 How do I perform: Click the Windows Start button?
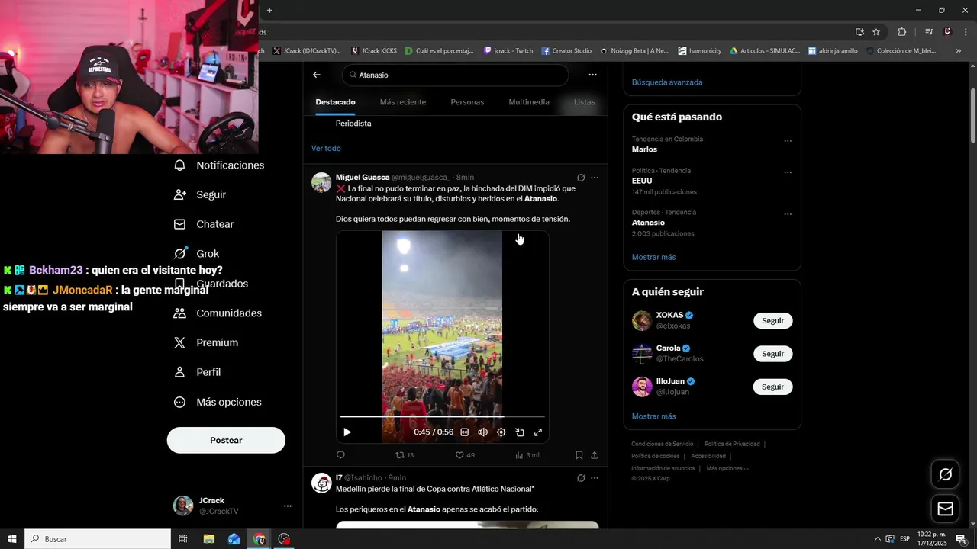point(11,539)
